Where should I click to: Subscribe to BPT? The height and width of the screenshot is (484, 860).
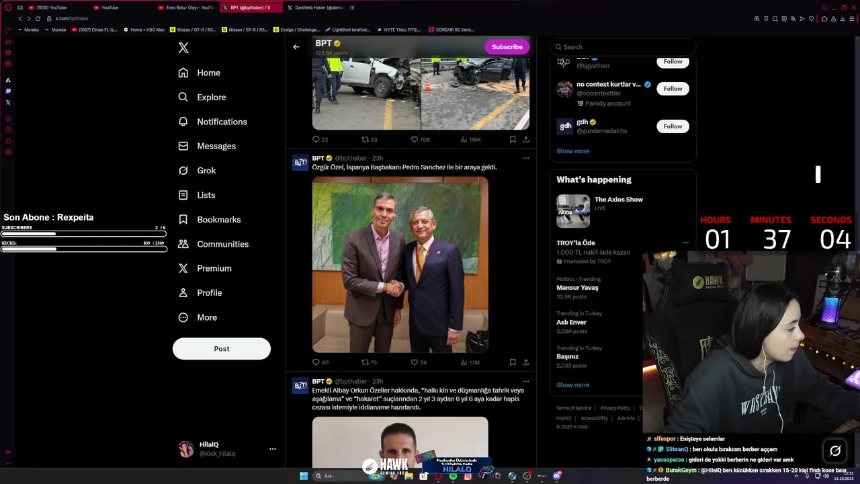(507, 47)
